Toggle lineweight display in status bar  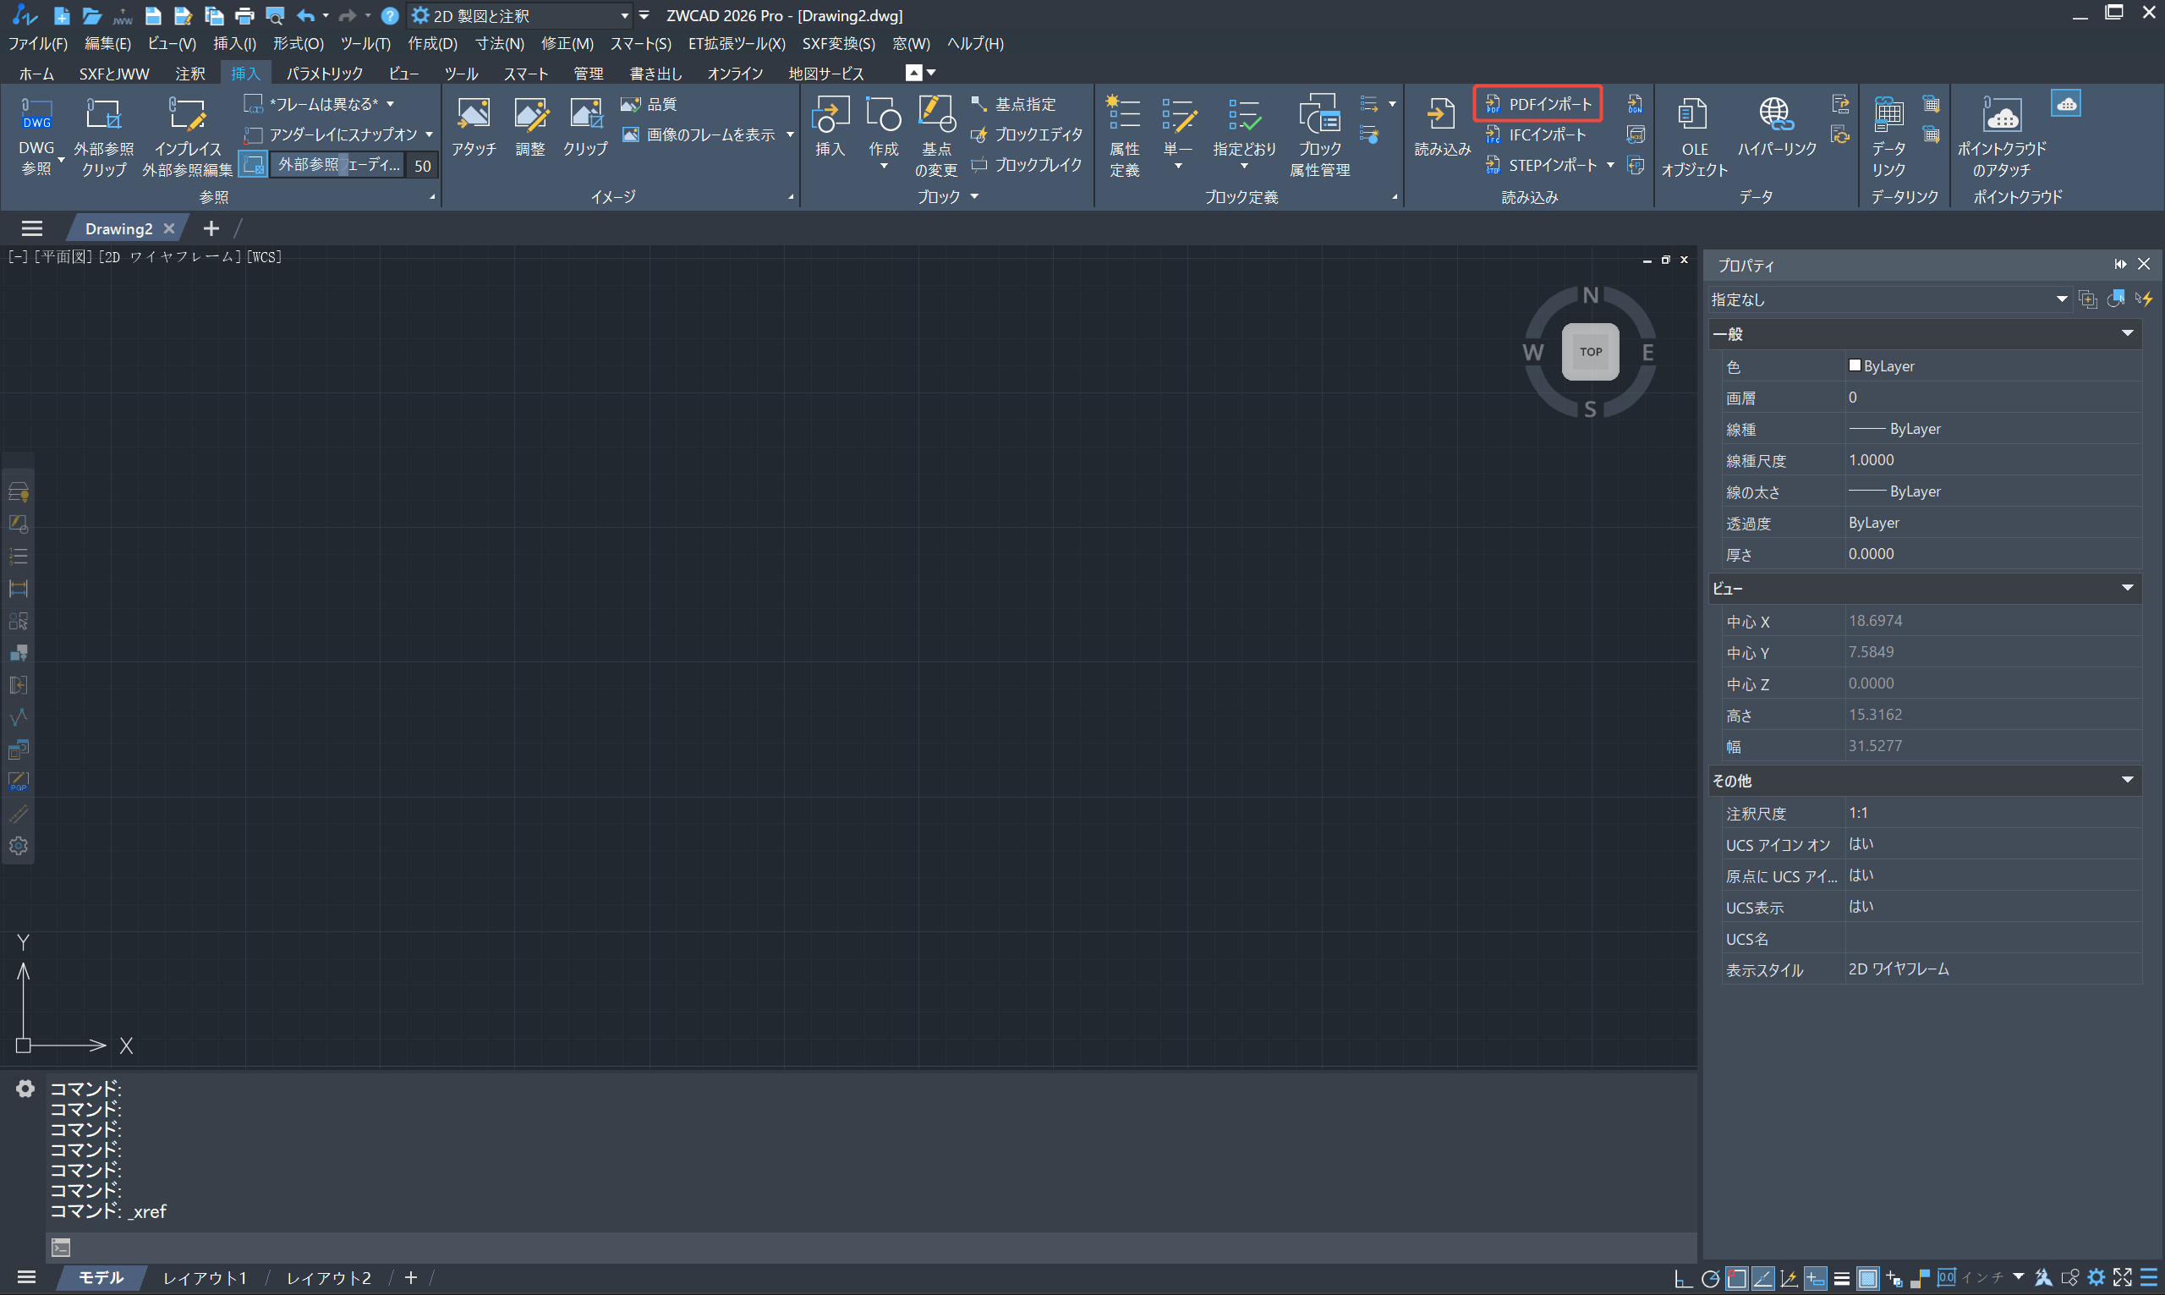point(1841,1278)
